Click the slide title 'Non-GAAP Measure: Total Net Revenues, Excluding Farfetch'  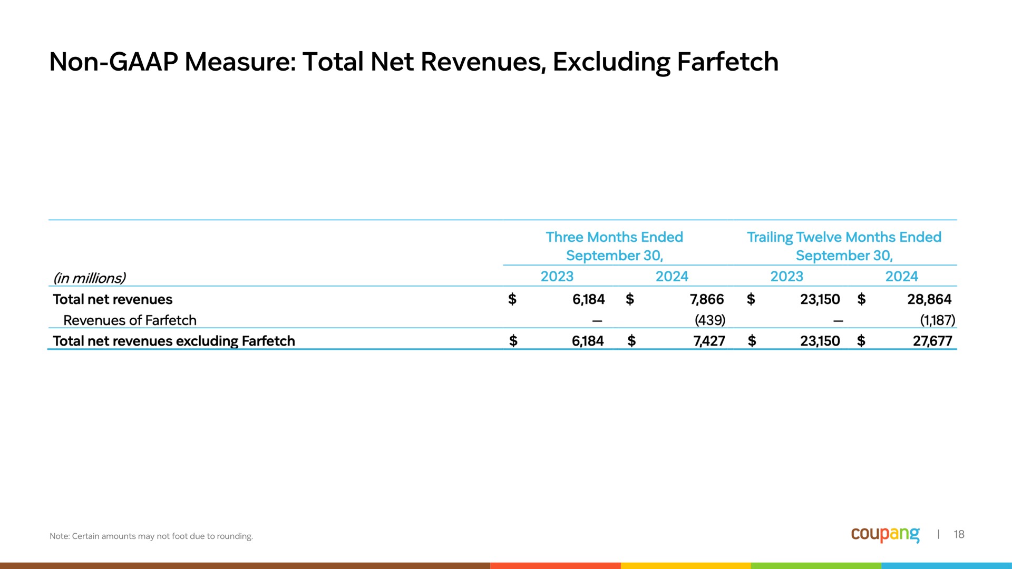(414, 62)
